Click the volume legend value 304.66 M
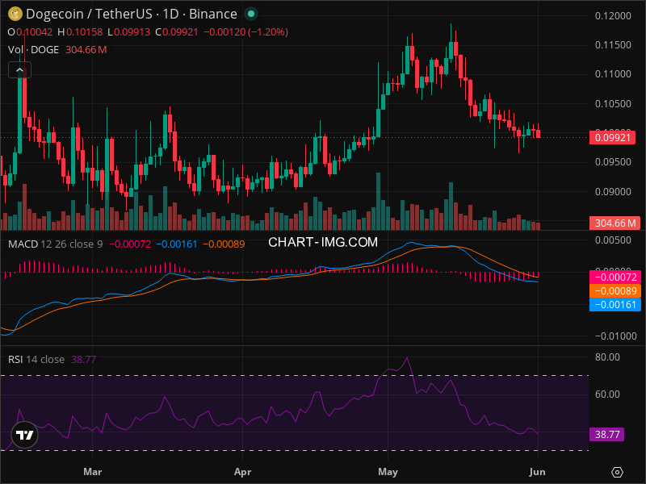Viewport: 646px width, 484px height. 86,50
